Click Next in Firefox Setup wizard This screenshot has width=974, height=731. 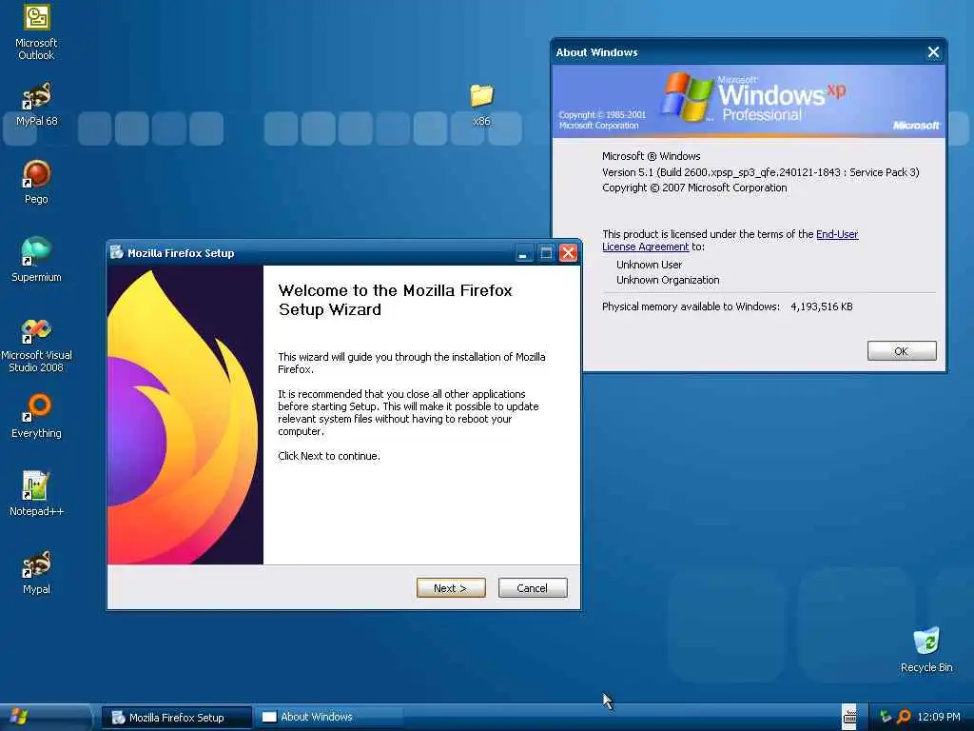click(x=451, y=588)
